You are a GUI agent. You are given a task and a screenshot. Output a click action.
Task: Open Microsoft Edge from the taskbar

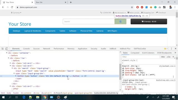(24, 97)
